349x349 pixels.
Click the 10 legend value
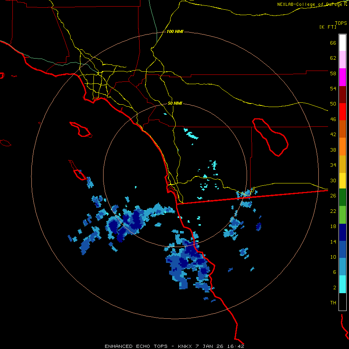point(333,257)
